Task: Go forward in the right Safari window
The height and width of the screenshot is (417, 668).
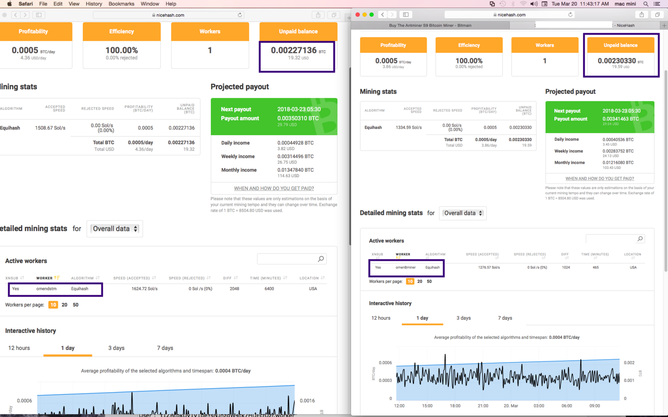Action: tap(392, 15)
